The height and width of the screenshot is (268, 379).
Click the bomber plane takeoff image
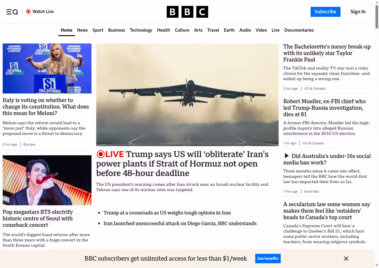coord(187,95)
